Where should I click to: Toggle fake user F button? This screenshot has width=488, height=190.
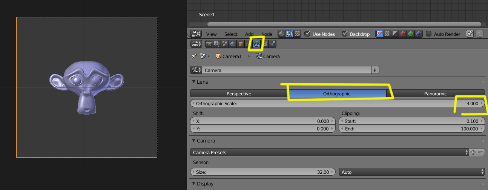(375, 70)
